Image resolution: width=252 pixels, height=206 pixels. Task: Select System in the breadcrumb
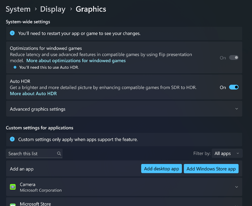tap(18, 9)
